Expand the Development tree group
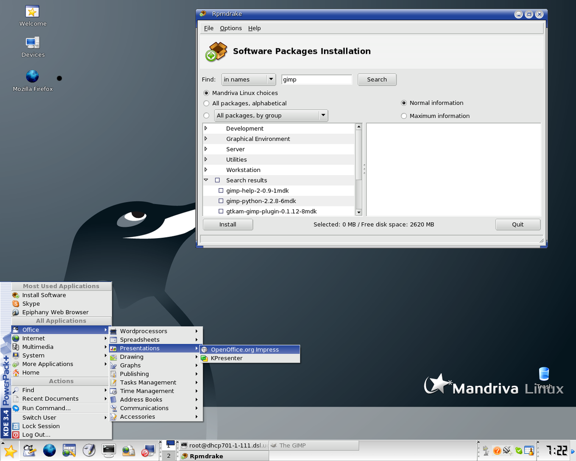 [x=206, y=128]
